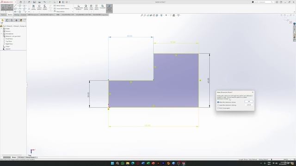Click the Home icon in title bar
296x166 pixels.
(21, 2)
